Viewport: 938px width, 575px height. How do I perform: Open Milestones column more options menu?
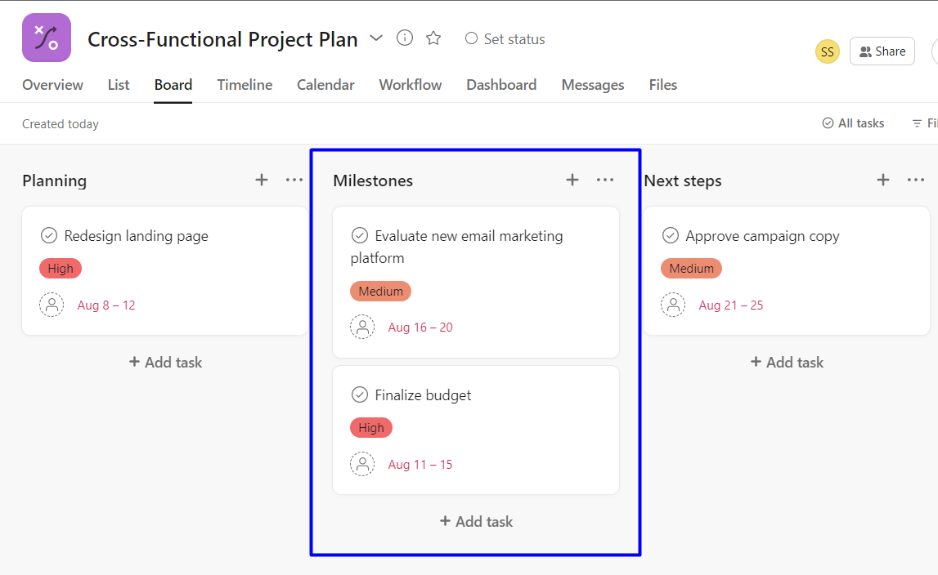[x=605, y=180]
